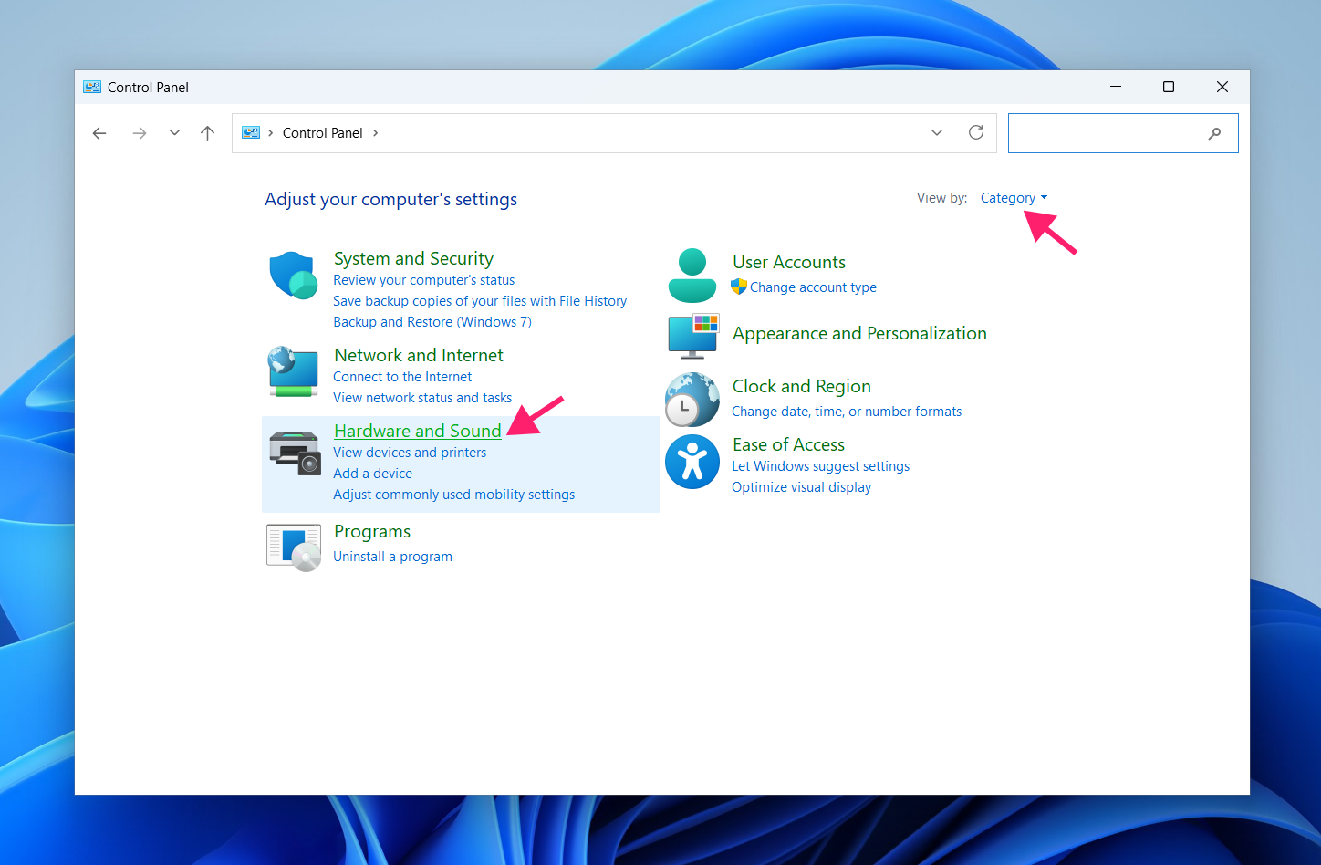Expand the chevron before Control Panel breadcrumb
Viewport: 1321px width, 865px height.
tap(271, 133)
